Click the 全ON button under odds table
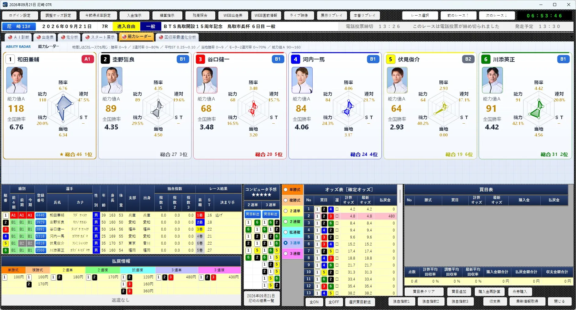 [x=314, y=302]
